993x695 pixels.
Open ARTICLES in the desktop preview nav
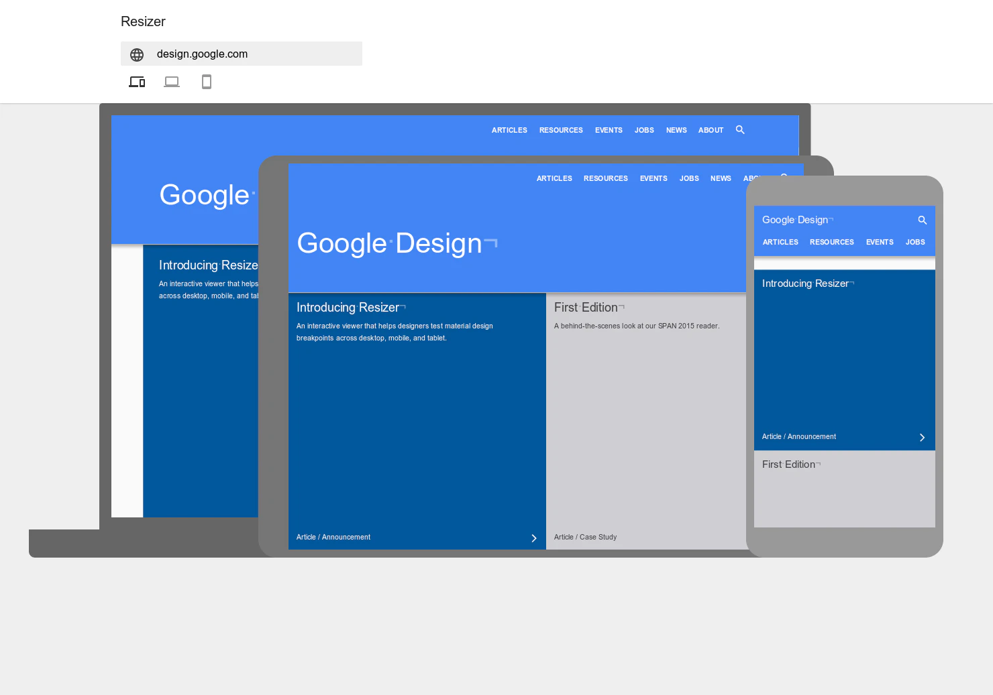coord(509,130)
